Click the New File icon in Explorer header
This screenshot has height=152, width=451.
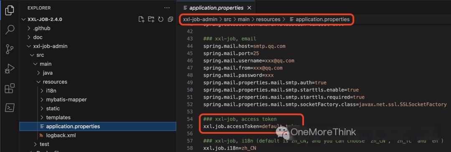141,19
